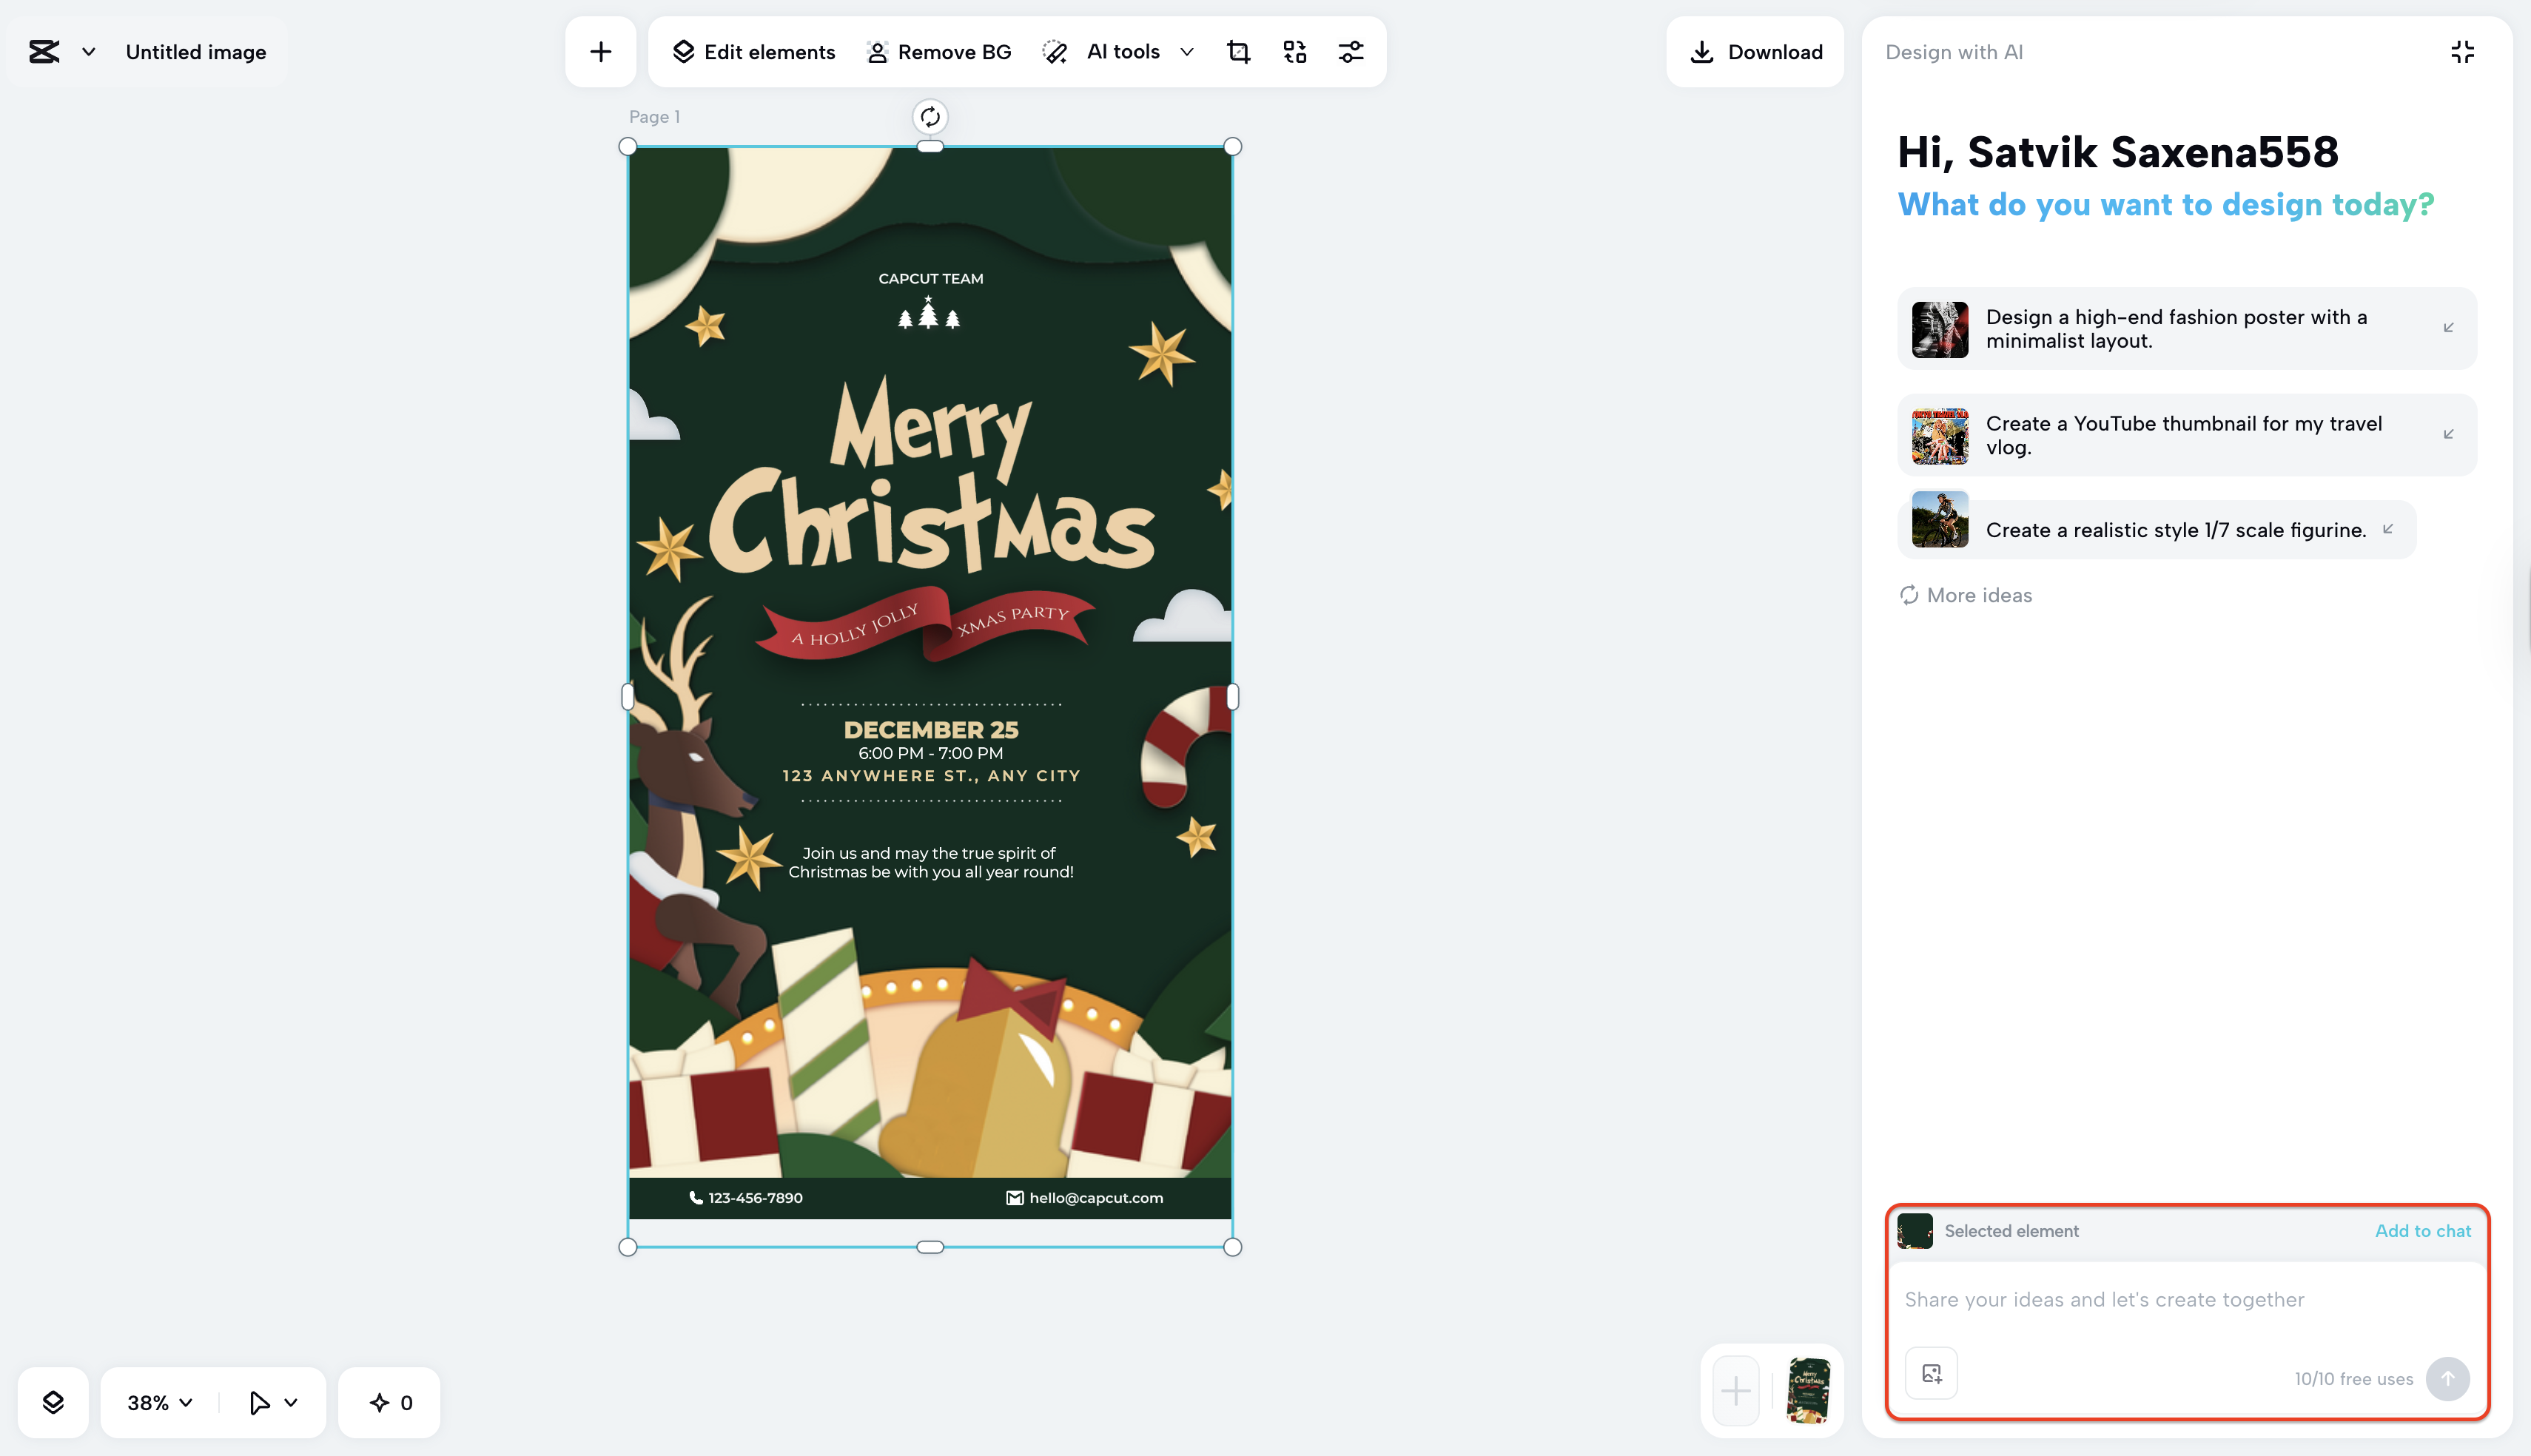Click Edit elements in the toolbar
This screenshot has width=2531, height=1456.
point(753,52)
